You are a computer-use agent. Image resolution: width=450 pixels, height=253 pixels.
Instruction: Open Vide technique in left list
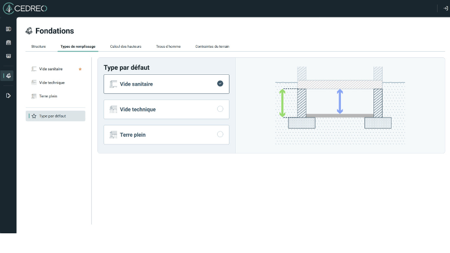[55, 83]
